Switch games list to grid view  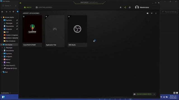[147, 13]
